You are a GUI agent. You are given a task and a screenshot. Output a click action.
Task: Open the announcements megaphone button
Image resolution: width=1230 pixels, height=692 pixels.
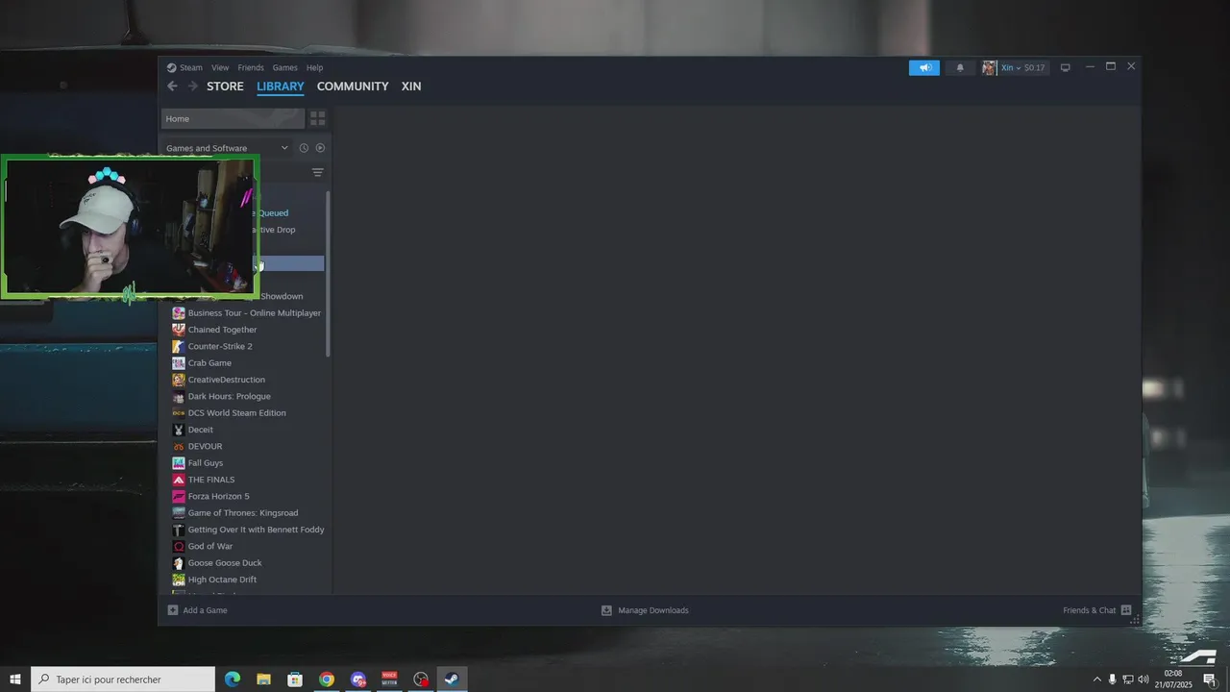[x=924, y=67]
